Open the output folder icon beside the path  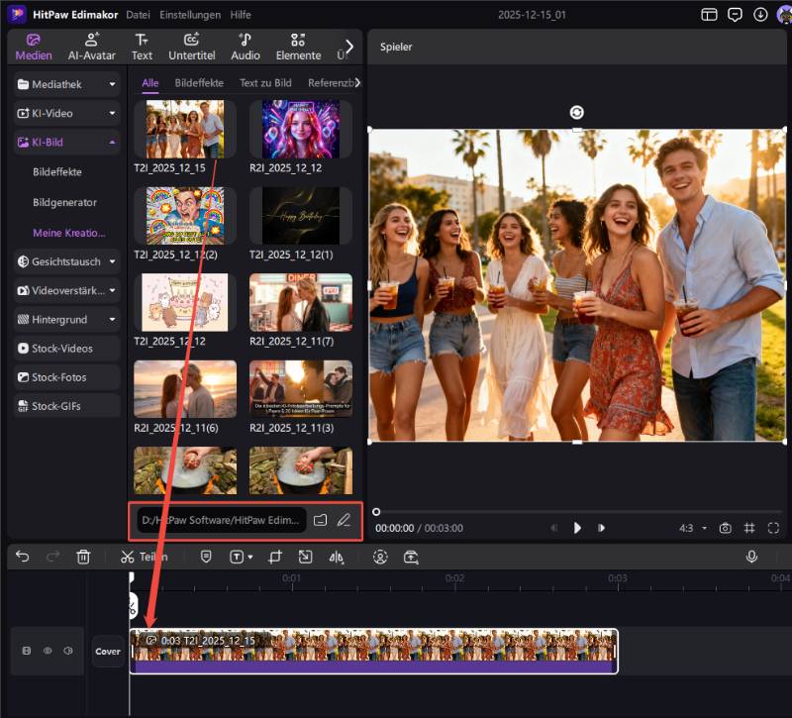(320, 520)
